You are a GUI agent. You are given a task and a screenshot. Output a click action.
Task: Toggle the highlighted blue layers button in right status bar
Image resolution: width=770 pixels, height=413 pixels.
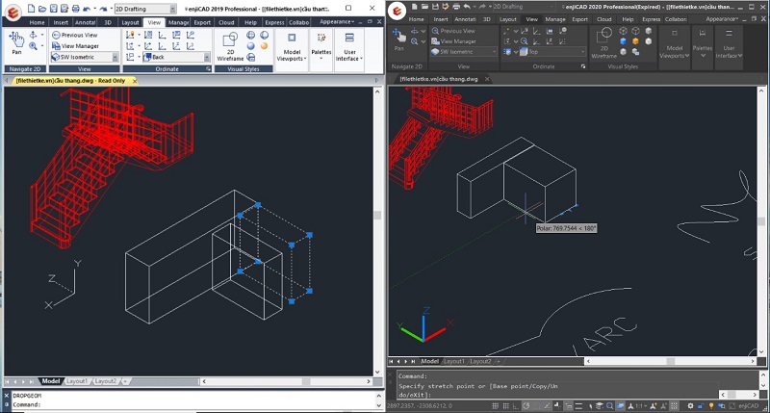click(x=620, y=406)
